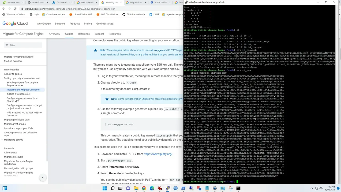Screen dimensions: 341x192
Task: Switch to the 'Discovered' Azure browser tab
Action: tap(62, 2)
